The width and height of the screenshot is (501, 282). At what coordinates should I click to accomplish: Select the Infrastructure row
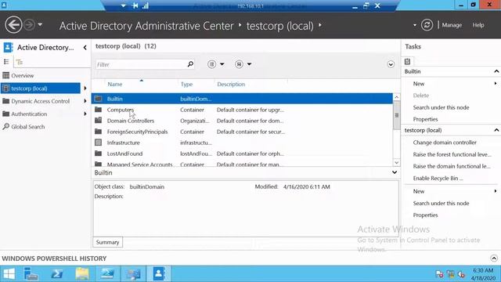click(242, 143)
